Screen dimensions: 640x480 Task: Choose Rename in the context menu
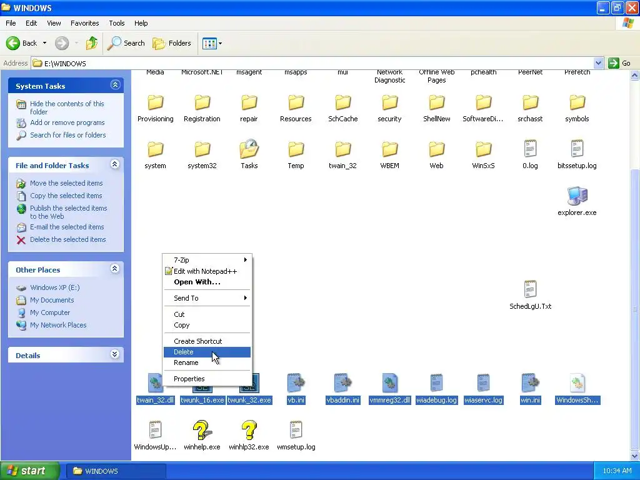click(207, 362)
